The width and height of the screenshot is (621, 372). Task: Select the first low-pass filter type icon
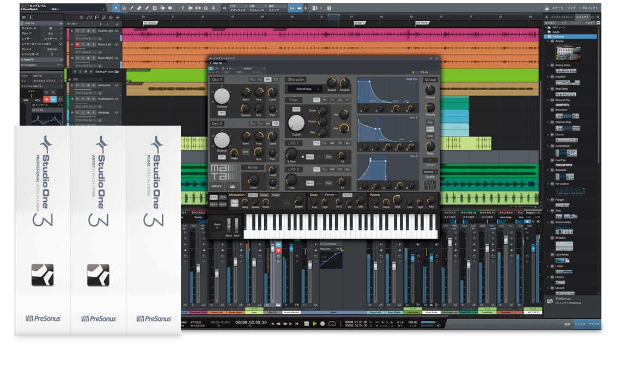(316, 100)
